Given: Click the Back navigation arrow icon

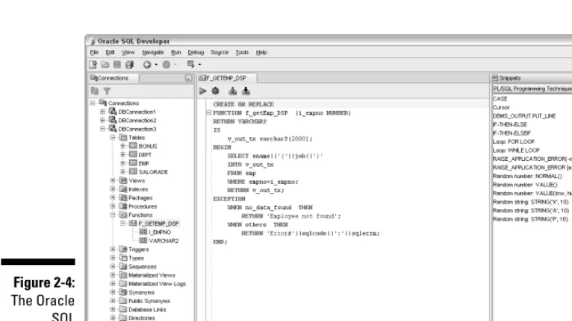Looking at the screenshot, I should [146, 64].
